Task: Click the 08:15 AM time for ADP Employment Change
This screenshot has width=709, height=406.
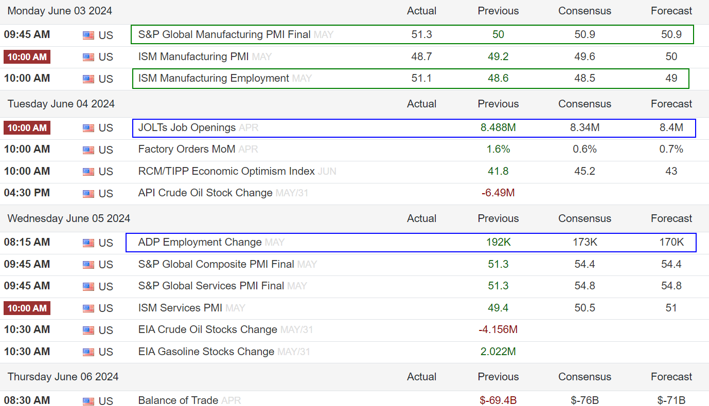Action: 27,242
